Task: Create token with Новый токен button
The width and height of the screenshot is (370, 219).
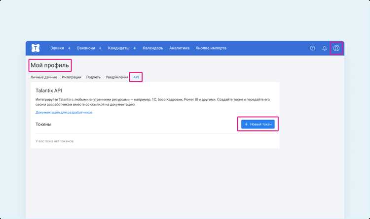Action: pyautogui.click(x=258, y=124)
